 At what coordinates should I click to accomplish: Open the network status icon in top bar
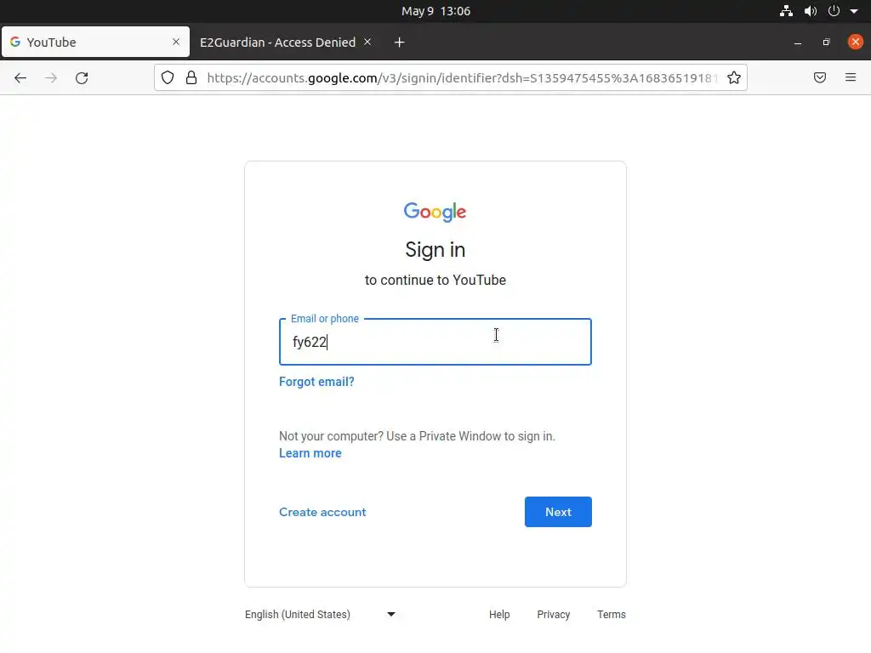(786, 11)
